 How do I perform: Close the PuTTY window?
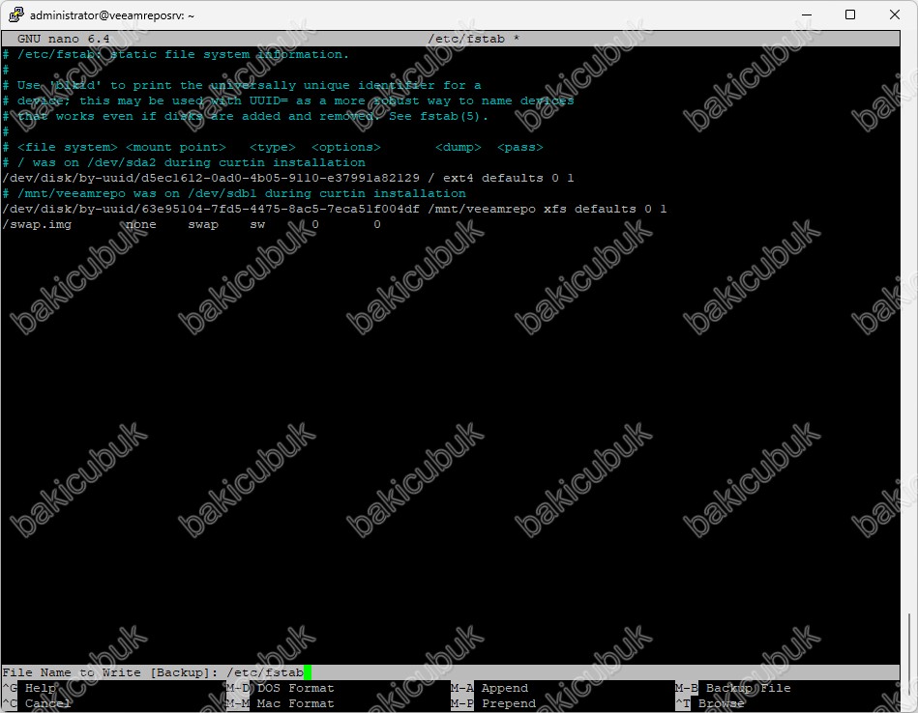tap(895, 14)
